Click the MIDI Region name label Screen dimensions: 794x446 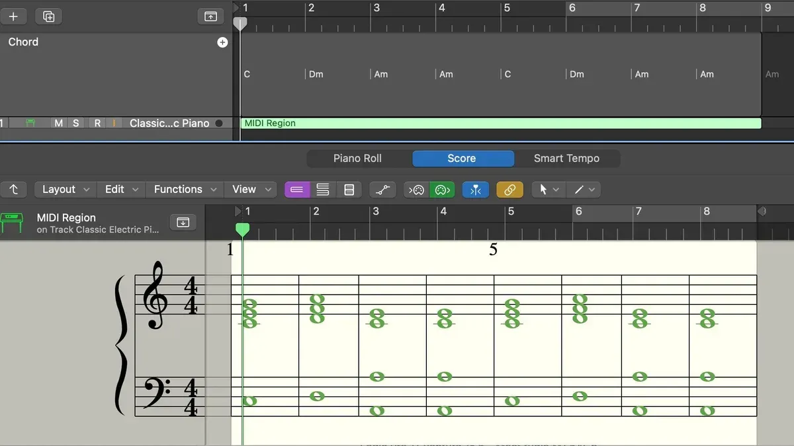click(x=66, y=217)
